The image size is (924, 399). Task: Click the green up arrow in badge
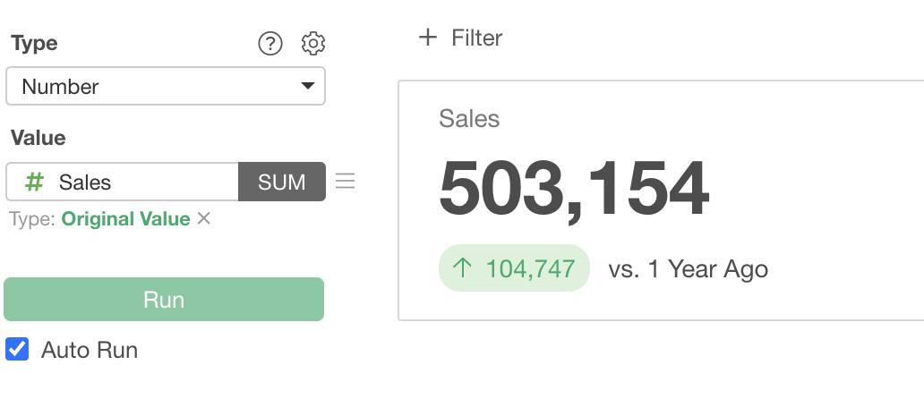click(x=462, y=268)
